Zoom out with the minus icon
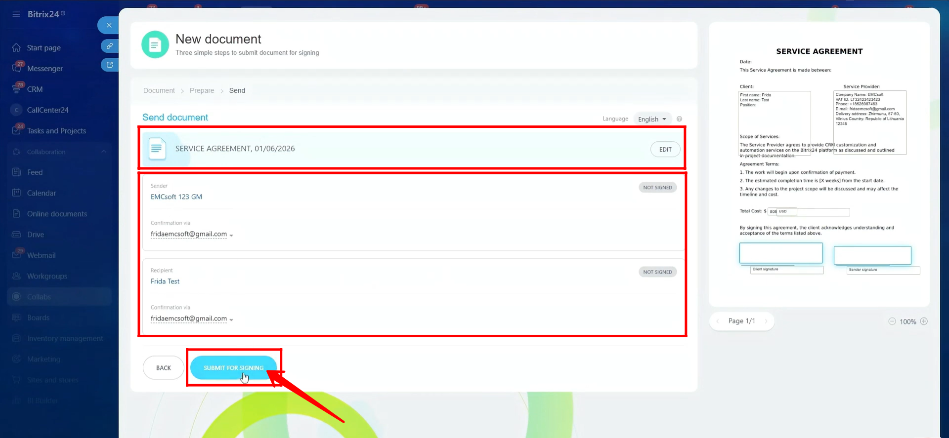This screenshot has height=438, width=949. point(892,321)
